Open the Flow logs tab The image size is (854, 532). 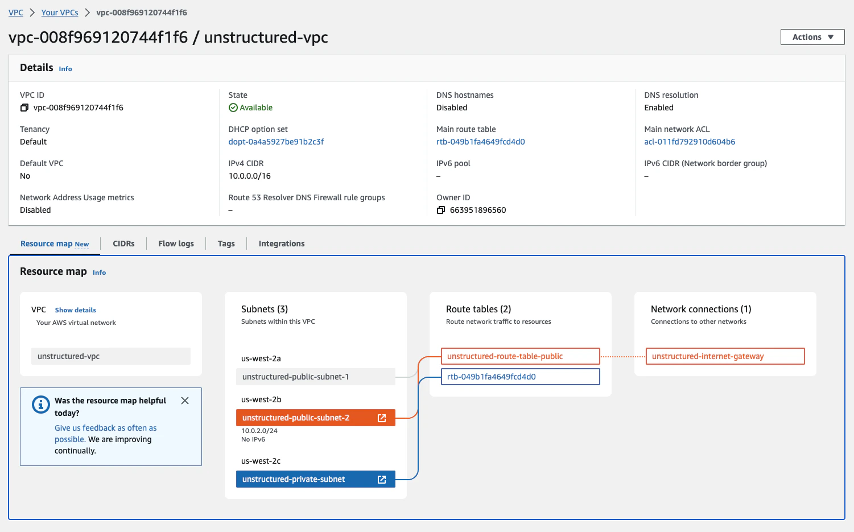click(176, 244)
